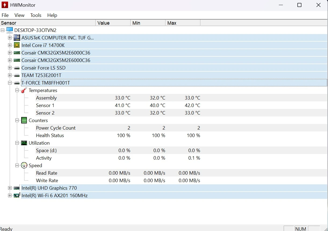Collapse the Speed section

point(17,166)
